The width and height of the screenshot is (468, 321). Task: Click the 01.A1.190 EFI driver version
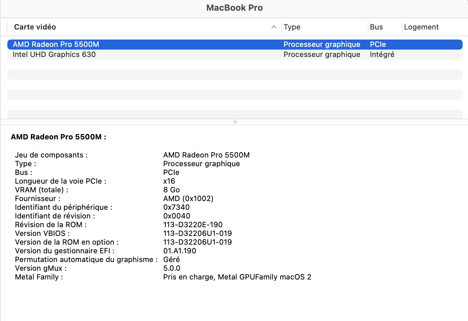[180, 251]
